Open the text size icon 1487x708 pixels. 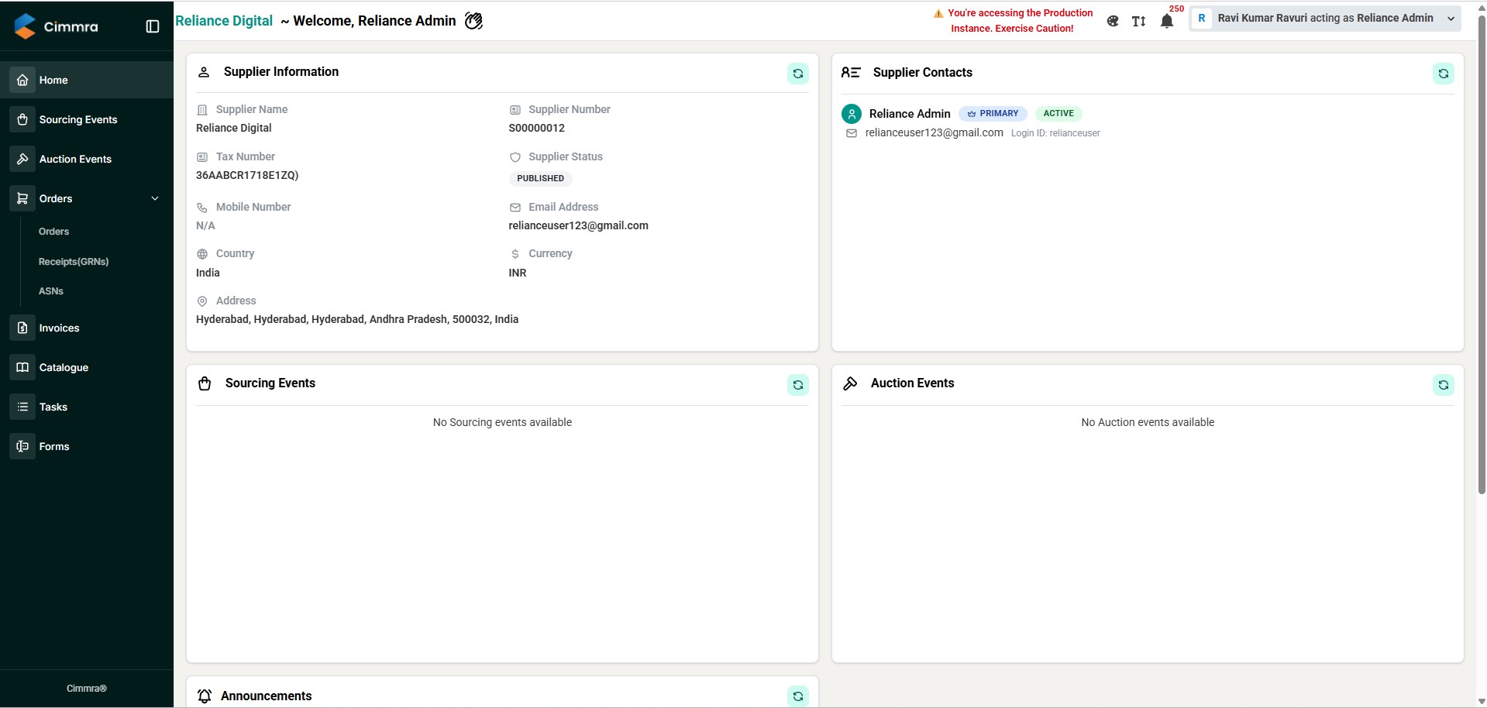(1138, 22)
